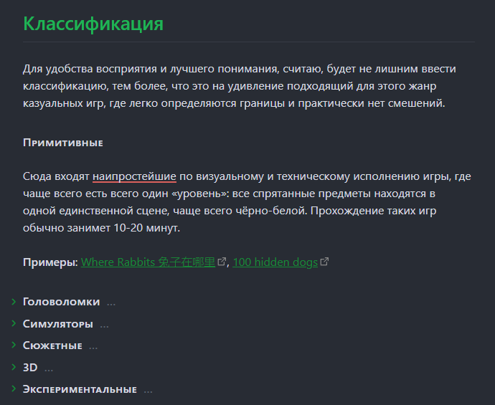495x405 pixels.
Task: Click ellipsis next to Экспериментальные heading
Action: 148,391
